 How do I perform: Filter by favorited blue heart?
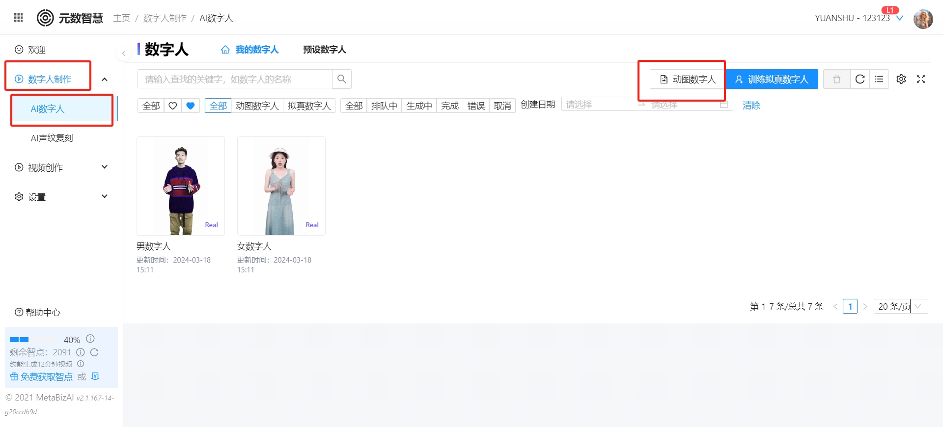[191, 106]
